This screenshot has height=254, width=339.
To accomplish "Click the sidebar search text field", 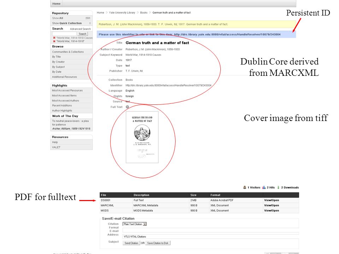I will (x=64, y=34).
